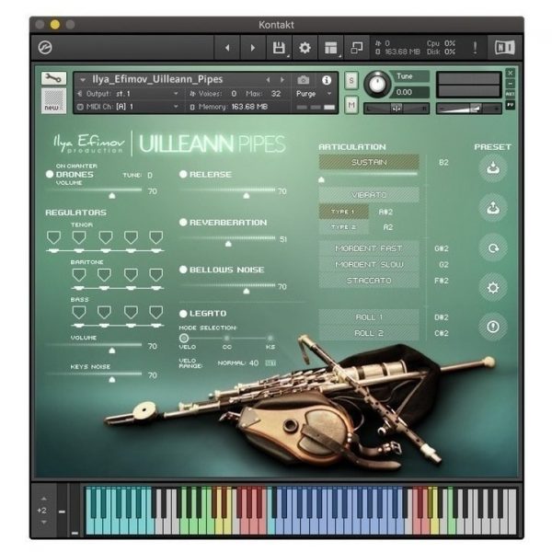Click the exclamation panic button
This screenshot has height=552, width=552.
coord(475,48)
